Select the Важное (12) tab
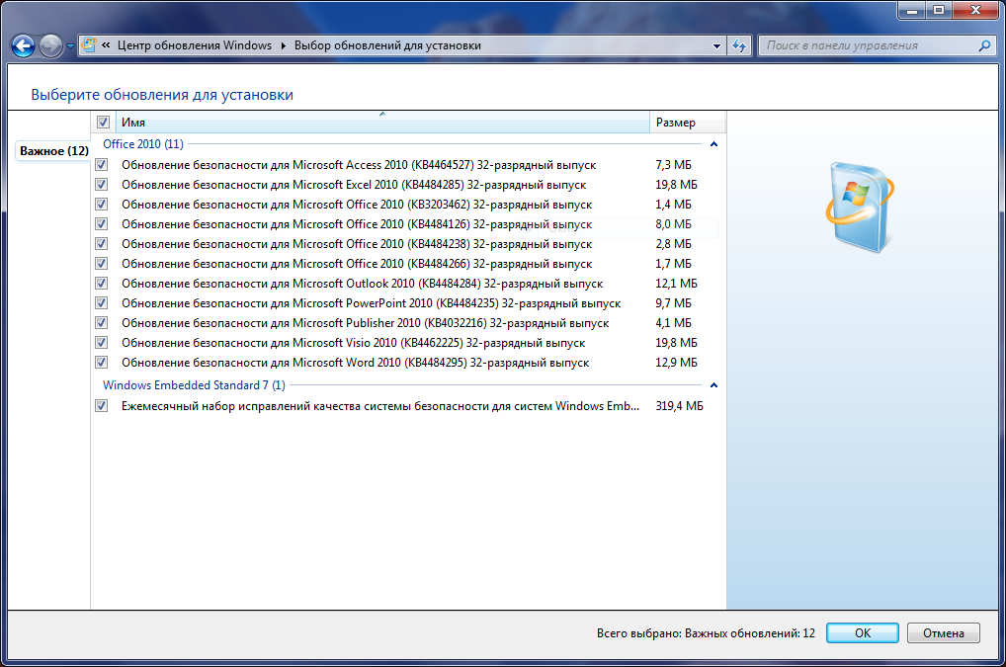Screen dimensions: 1006x667 pos(54,151)
